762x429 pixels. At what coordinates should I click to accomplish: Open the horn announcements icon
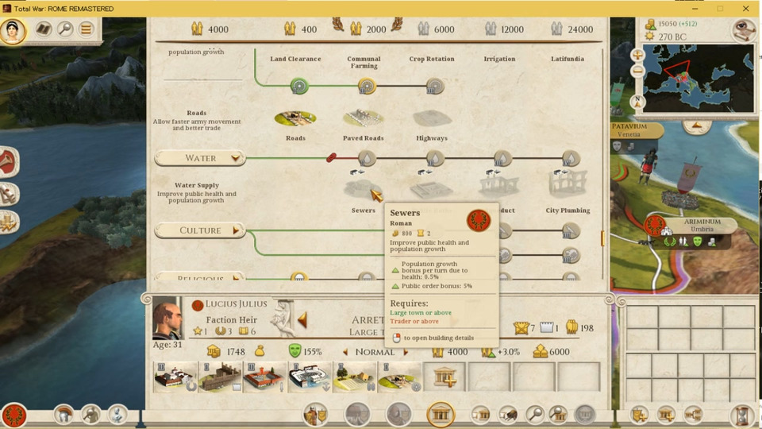coord(8,162)
